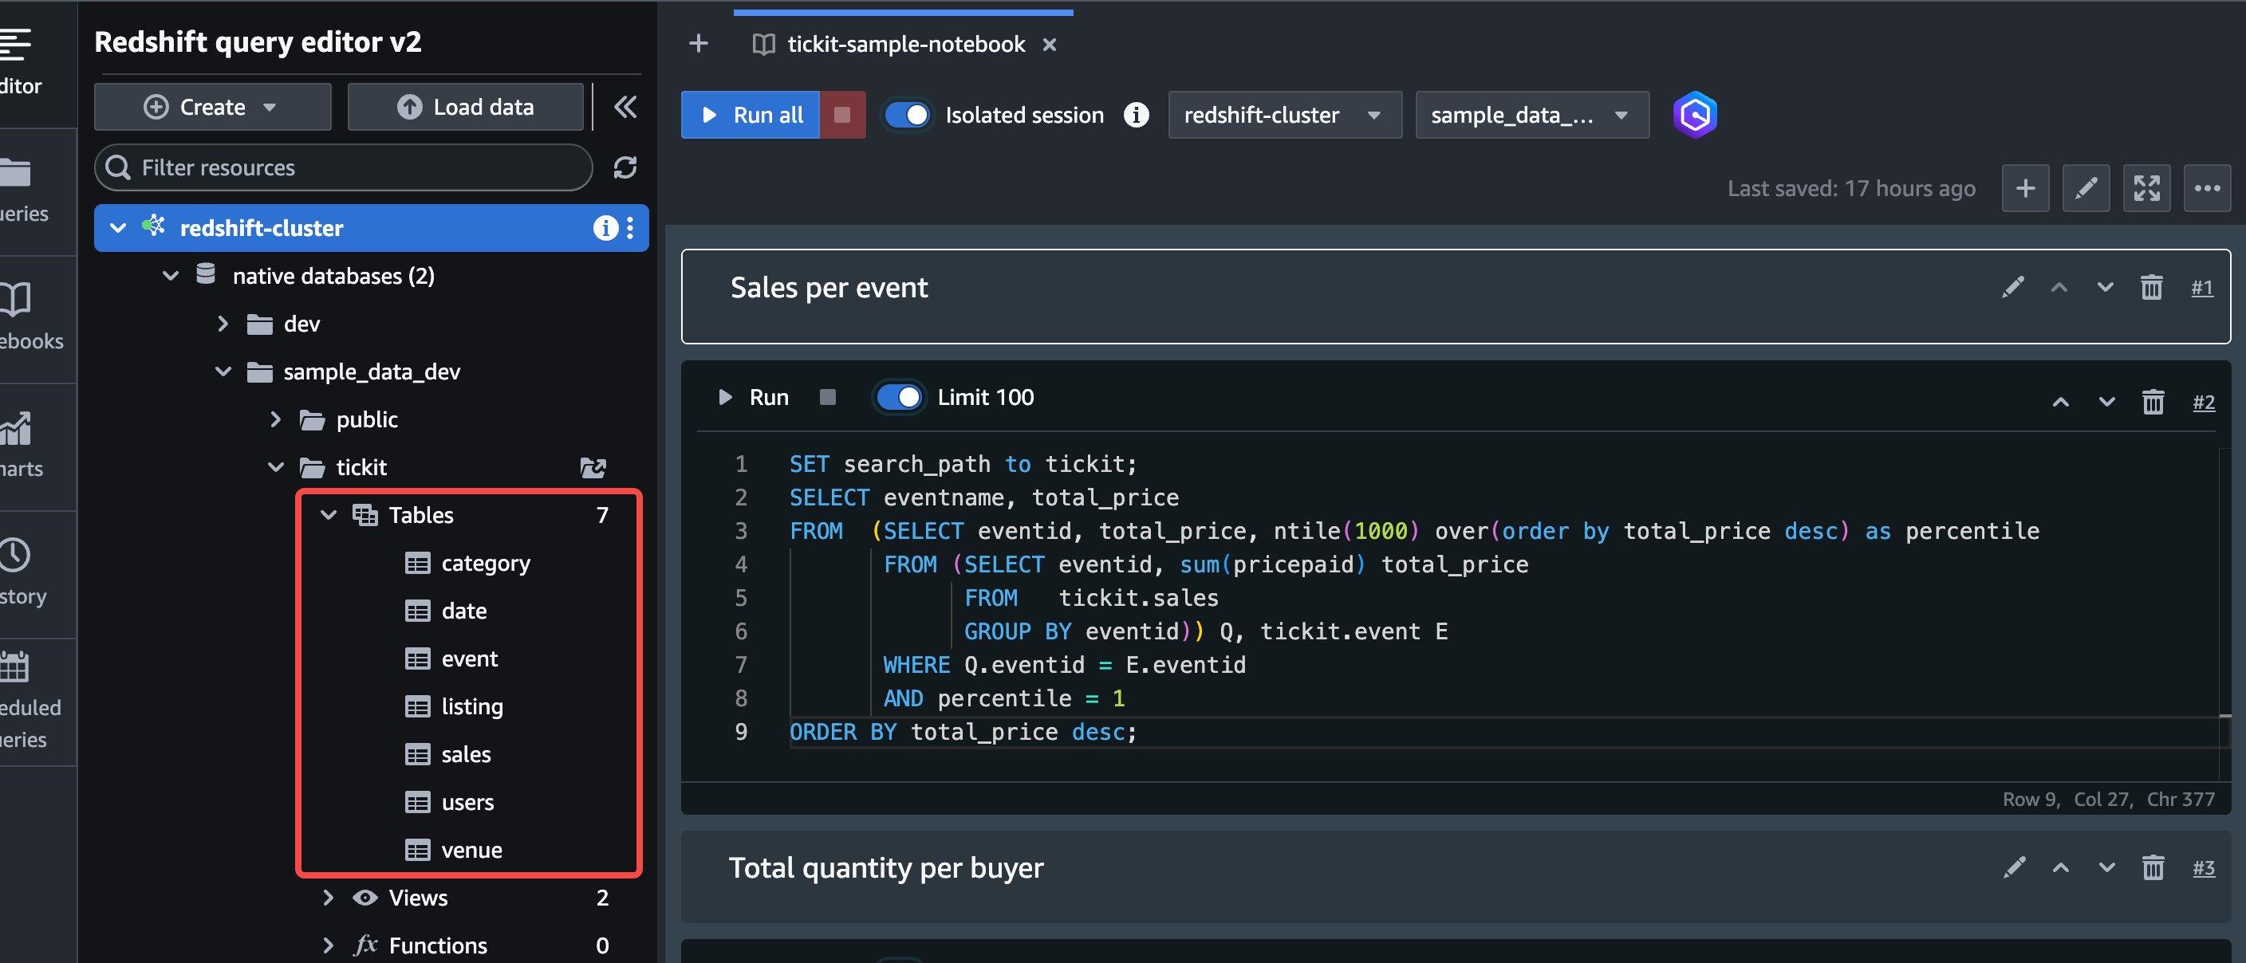Stop the notebook run with square button

842,115
